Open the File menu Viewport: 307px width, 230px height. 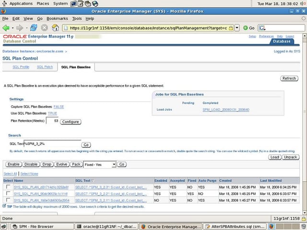(x=5, y=18)
